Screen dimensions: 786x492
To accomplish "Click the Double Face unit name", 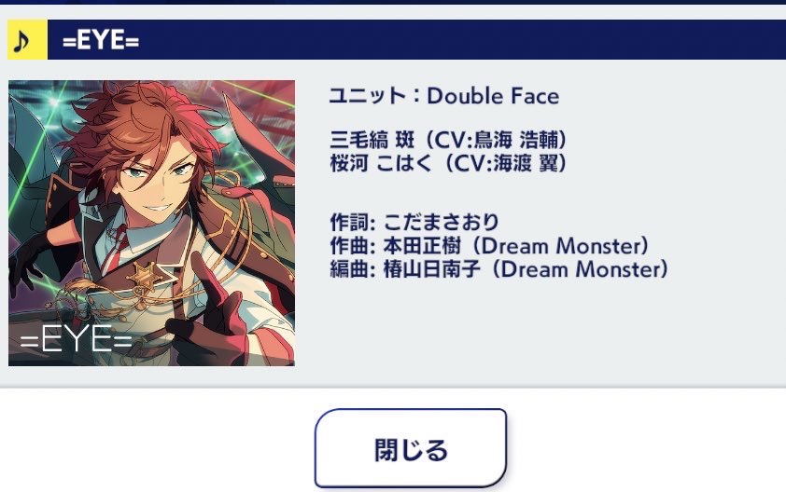I will (x=493, y=96).
